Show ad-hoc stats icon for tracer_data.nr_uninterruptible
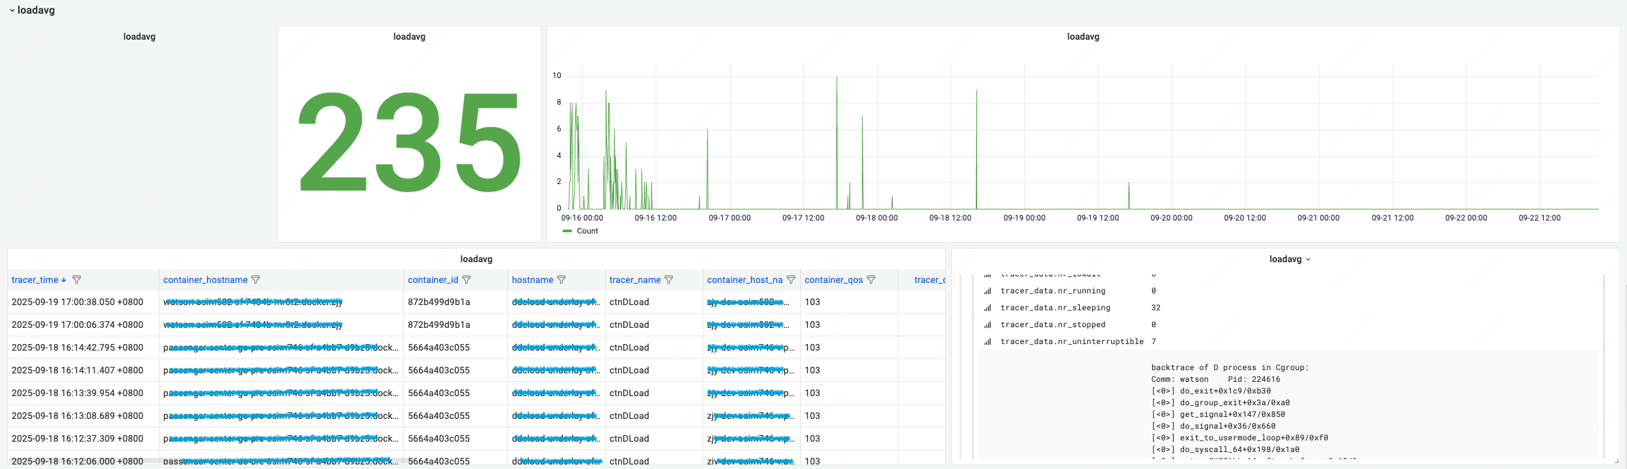This screenshot has height=469, width=1627. [988, 342]
